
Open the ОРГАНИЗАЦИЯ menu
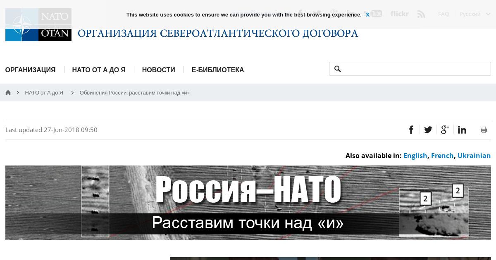[x=30, y=70]
